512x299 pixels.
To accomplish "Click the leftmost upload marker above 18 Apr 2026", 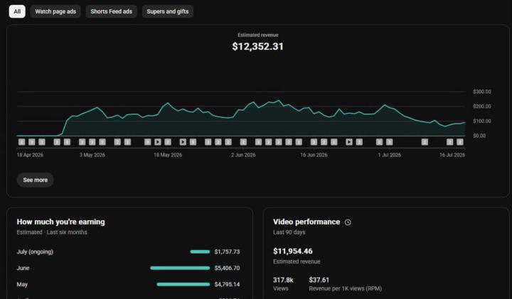I will click(x=21, y=142).
